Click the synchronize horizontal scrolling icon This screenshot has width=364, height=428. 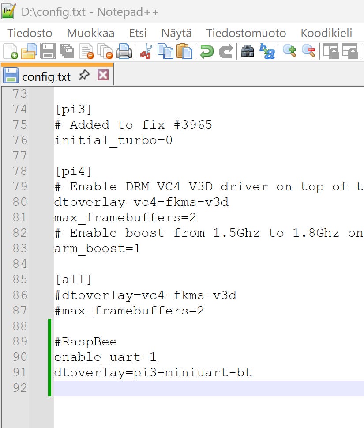[350, 51]
